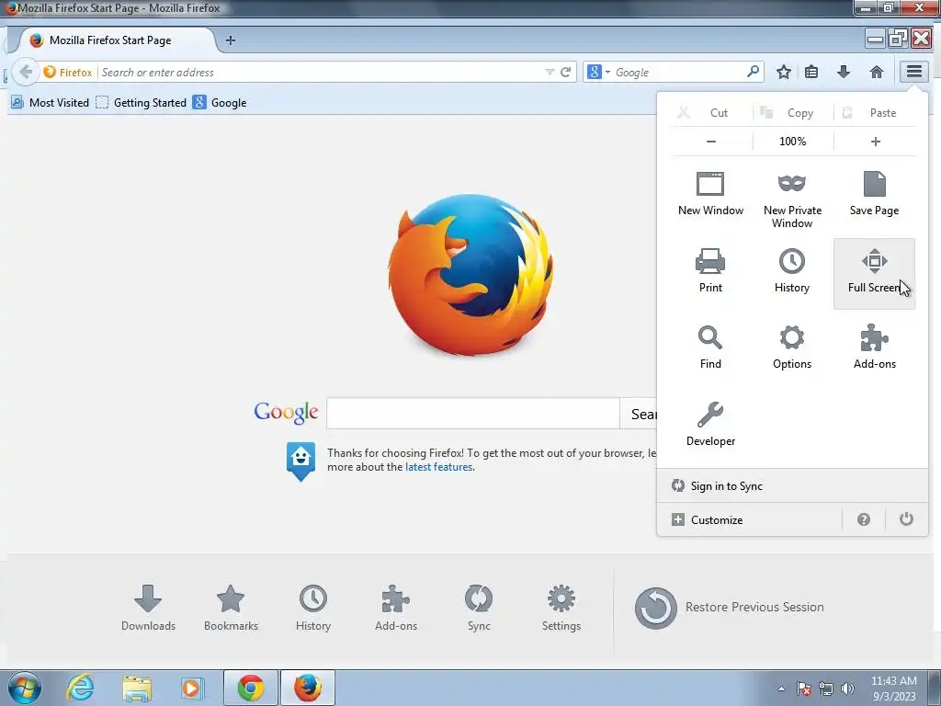This screenshot has width=941, height=706.
Task: Open a new tab with plus button
Action: pyautogui.click(x=231, y=40)
